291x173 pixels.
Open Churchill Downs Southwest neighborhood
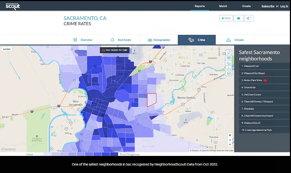(264, 116)
